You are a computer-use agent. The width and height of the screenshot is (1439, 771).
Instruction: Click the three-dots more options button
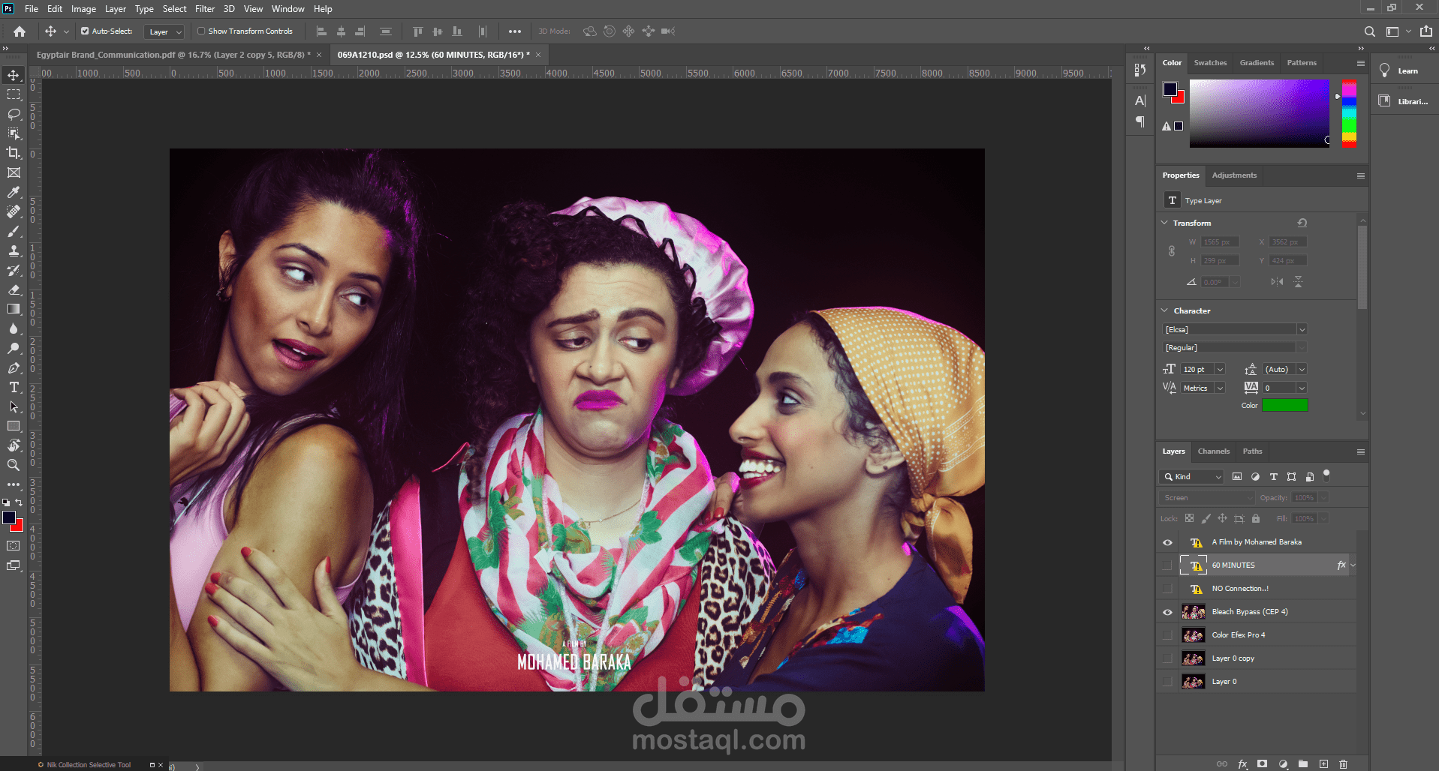tap(515, 31)
